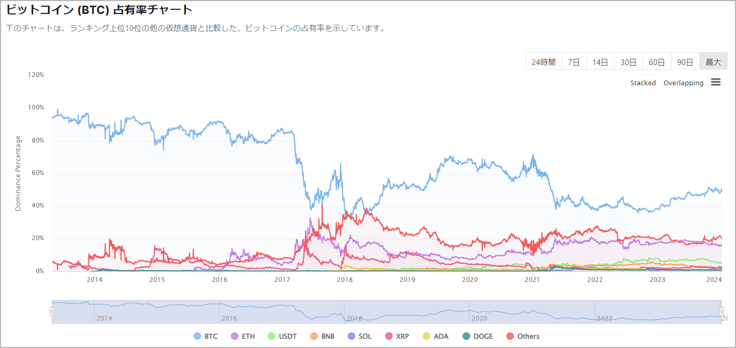Switch to the 最大 time range tab
The width and height of the screenshot is (736, 348).
713,61
